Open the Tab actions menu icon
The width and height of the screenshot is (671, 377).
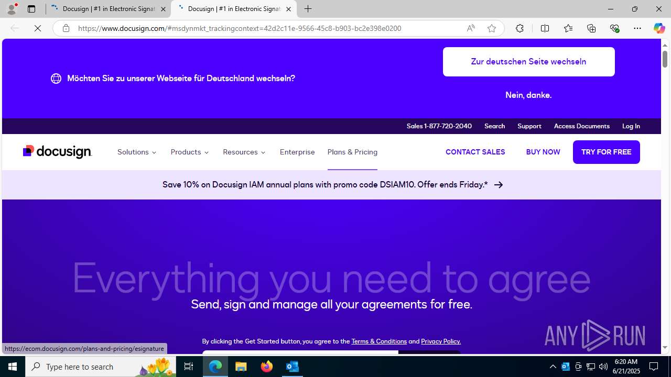point(31,9)
